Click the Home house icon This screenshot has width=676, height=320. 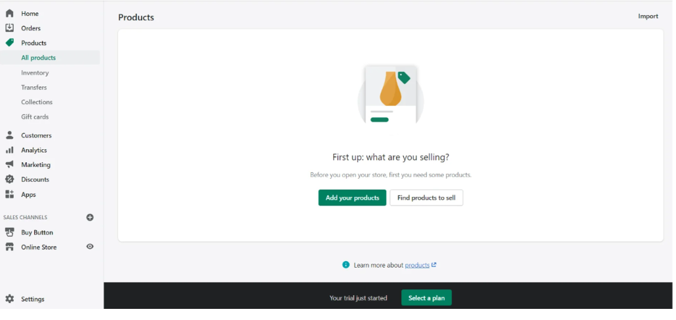(9, 13)
